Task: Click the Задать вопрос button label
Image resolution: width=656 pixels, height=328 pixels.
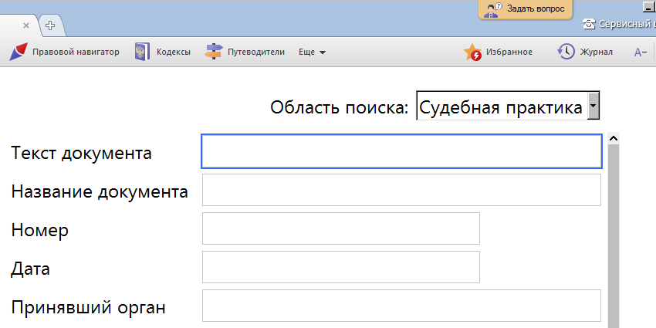Action: (535, 8)
